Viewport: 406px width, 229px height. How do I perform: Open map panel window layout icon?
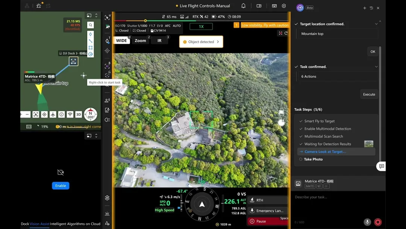tap(89, 15)
